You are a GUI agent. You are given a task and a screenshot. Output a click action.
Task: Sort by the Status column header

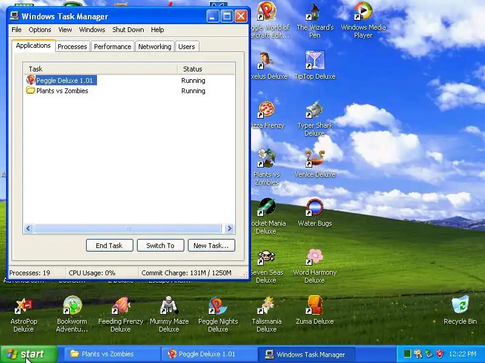click(x=206, y=69)
